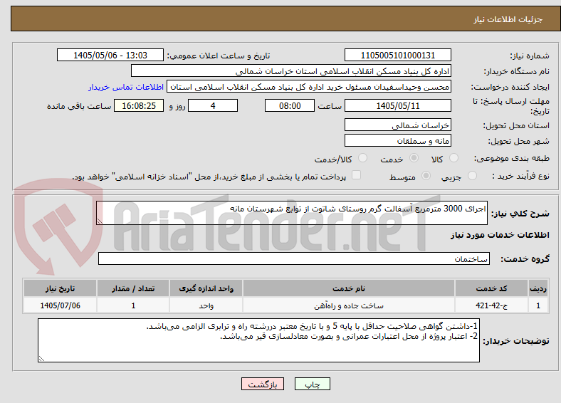This screenshot has width=561, height=403.
Task: Click the delivery city field مانه و سملقان
Action: pos(398,140)
